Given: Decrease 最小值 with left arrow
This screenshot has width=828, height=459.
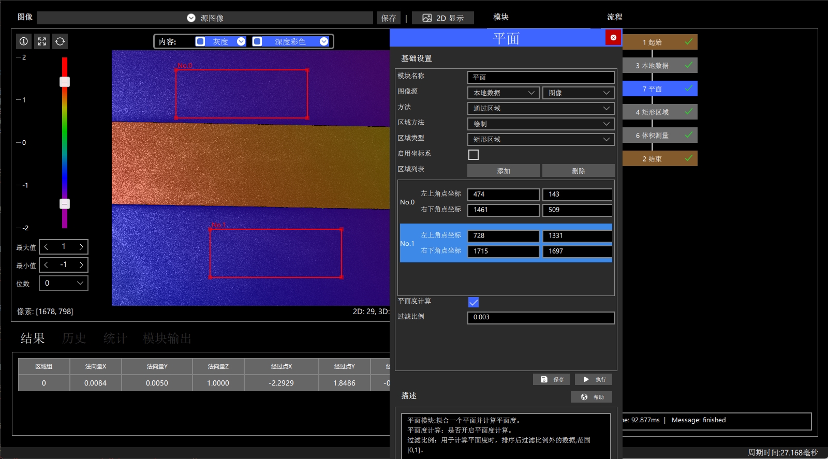Looking at the screenshot, I should click(x=46, y=265).
